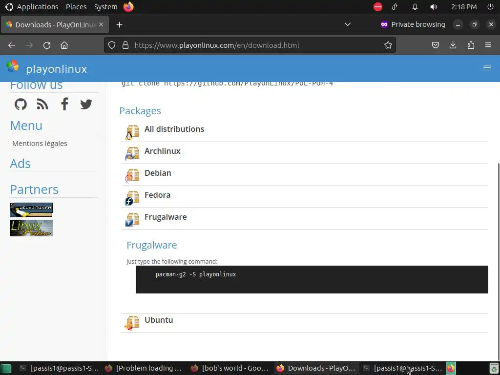Go back to the previous page
Screen dimensions: 500x375
coord(12,45)
